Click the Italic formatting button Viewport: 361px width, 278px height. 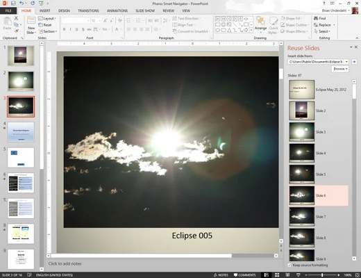pos(70,29)
